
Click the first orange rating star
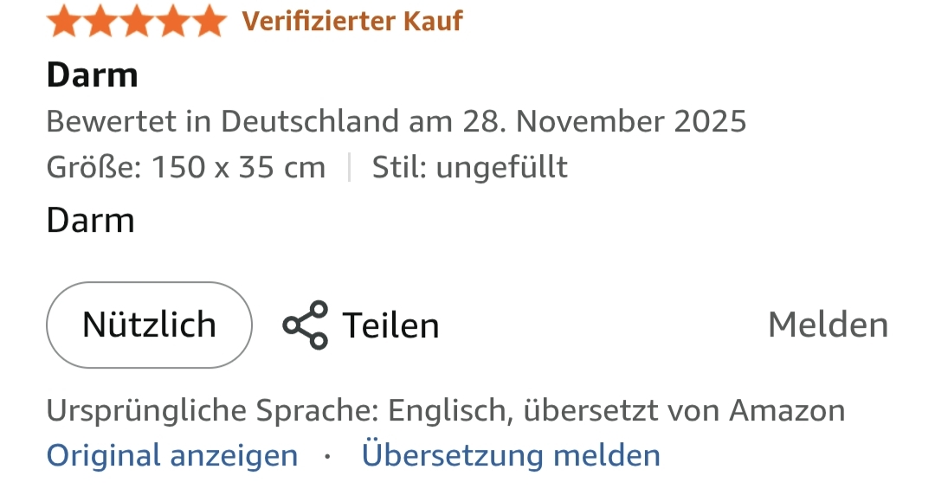click(x=64, y=21)
